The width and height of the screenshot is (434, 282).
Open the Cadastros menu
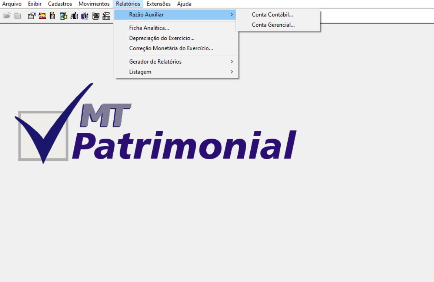click(x=60, y=4)
